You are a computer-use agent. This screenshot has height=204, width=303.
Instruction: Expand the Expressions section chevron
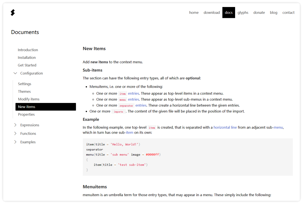click(x=15, y=125)
